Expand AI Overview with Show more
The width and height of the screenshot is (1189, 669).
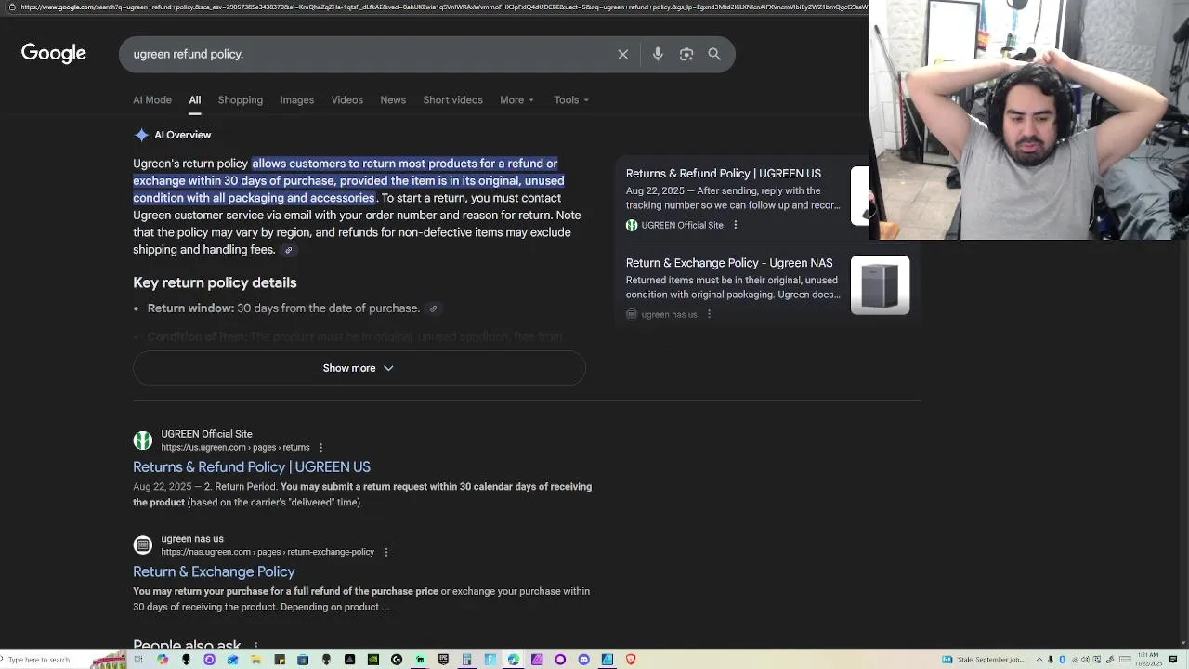tap(359, 368)
